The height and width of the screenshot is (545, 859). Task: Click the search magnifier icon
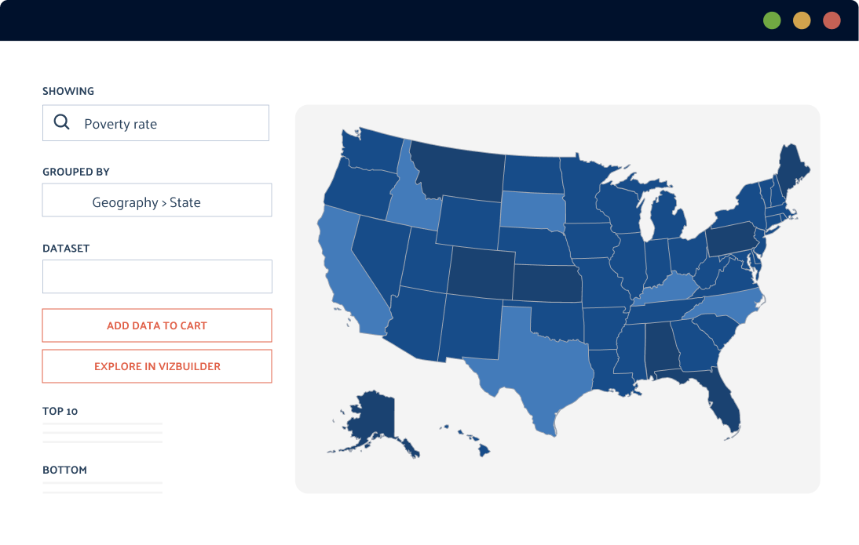pyautogui.click(x=61, y=122)
